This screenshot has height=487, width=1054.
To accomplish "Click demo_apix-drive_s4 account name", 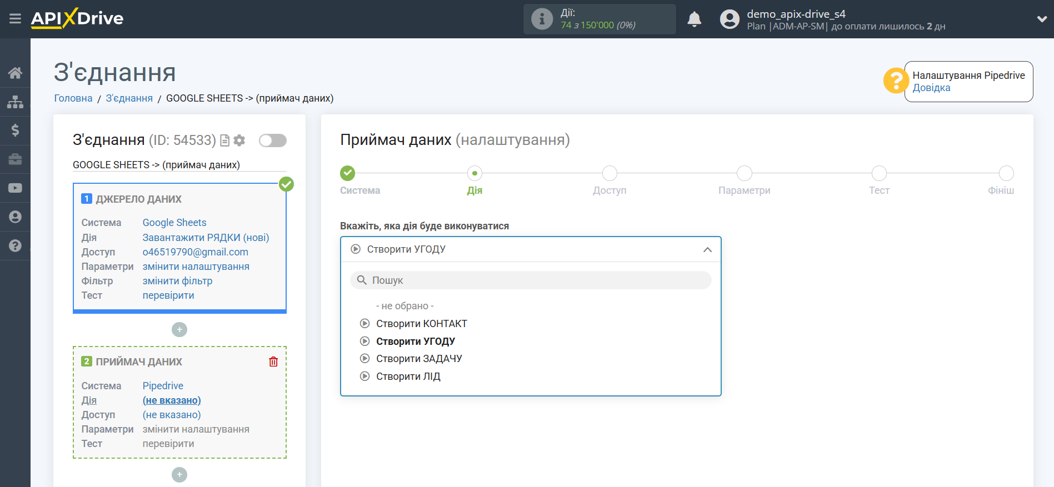I will 796,14.
